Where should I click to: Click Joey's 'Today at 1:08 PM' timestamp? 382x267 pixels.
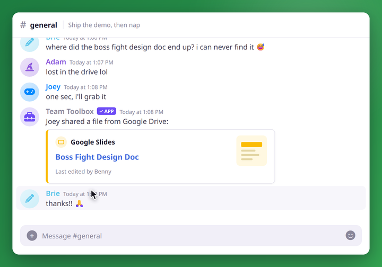(x=86, y=87)
